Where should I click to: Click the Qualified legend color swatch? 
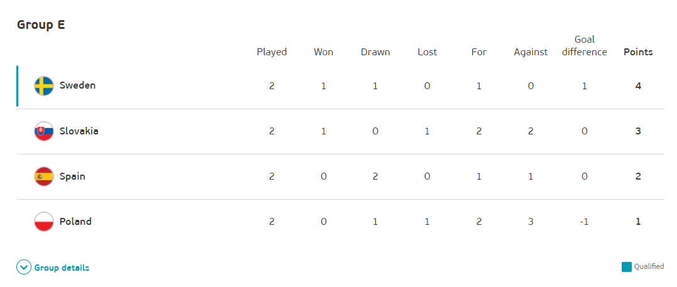click(x=626, y=267)
